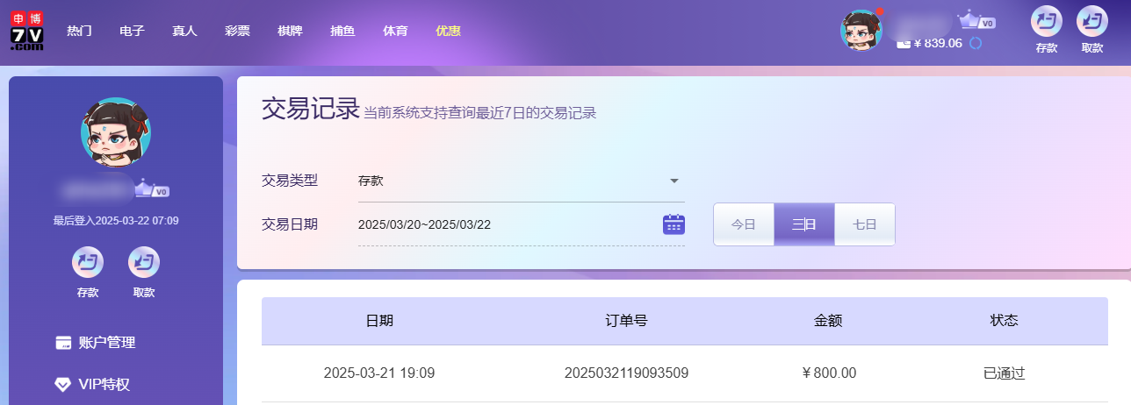Screen dimensions: 1131x405
Task: Click the 状态 column header
Action: 1005,321
